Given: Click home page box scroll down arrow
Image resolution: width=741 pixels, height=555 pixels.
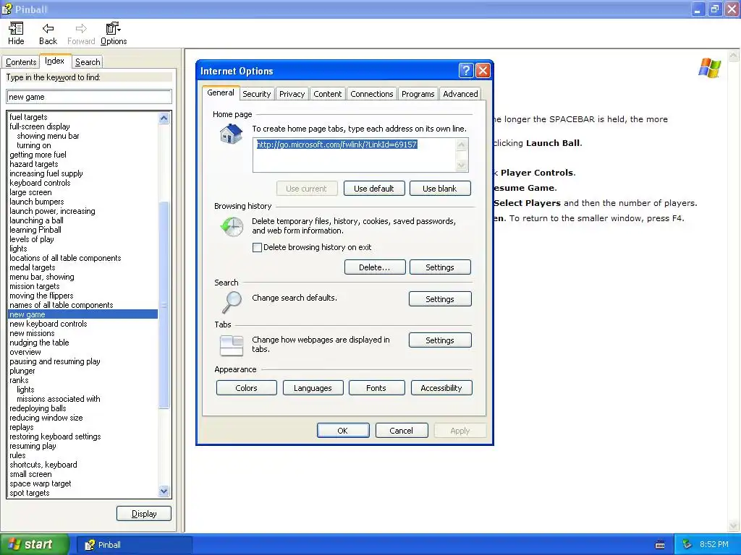Looking at the screenshot, I should 461,165.
